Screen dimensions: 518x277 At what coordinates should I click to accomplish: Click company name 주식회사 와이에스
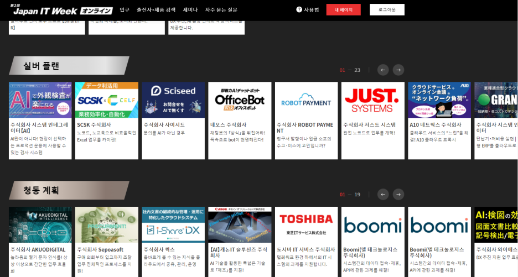coord(497,249)
